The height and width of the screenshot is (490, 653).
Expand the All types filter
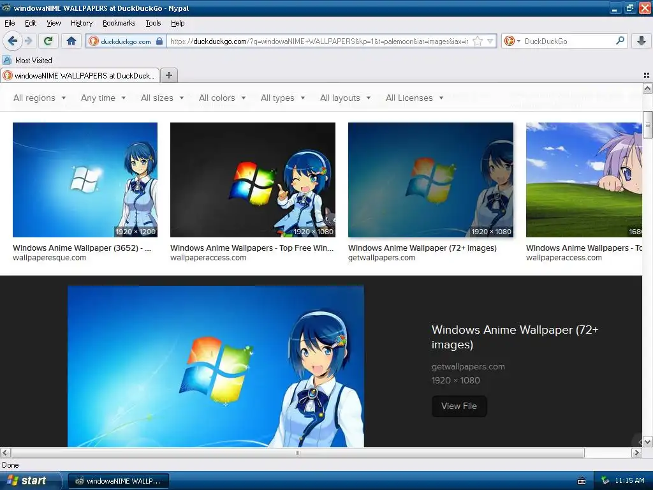click(x=282, y=98)
